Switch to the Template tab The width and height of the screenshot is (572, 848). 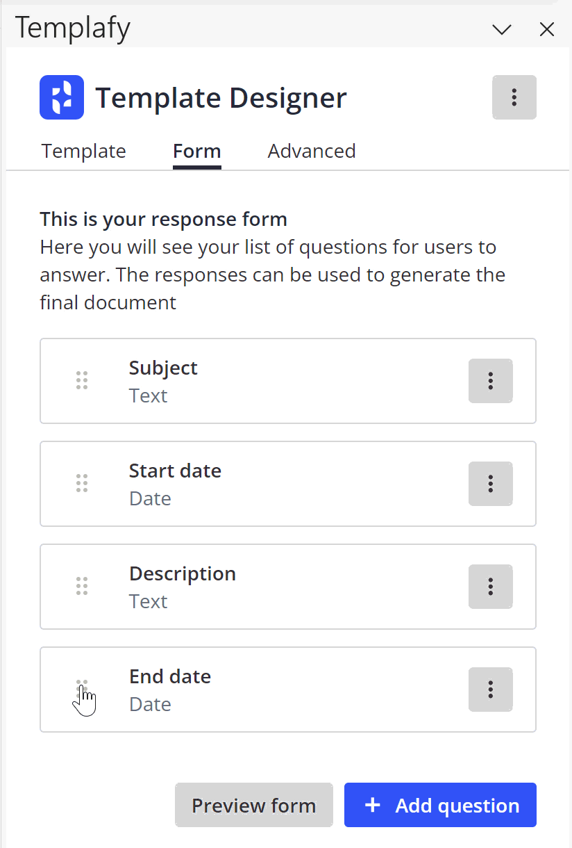tap(84, 151)
